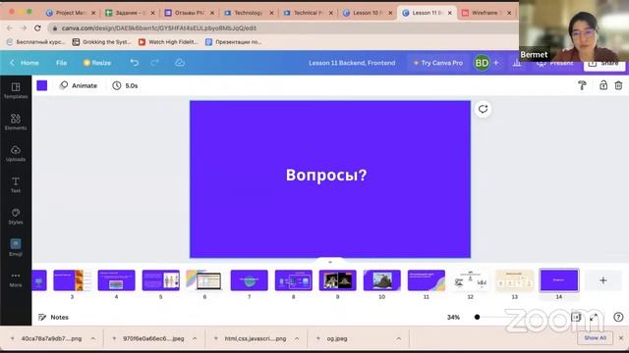Open grid view icon near zoom
The image size is (629, 353).
576,317
